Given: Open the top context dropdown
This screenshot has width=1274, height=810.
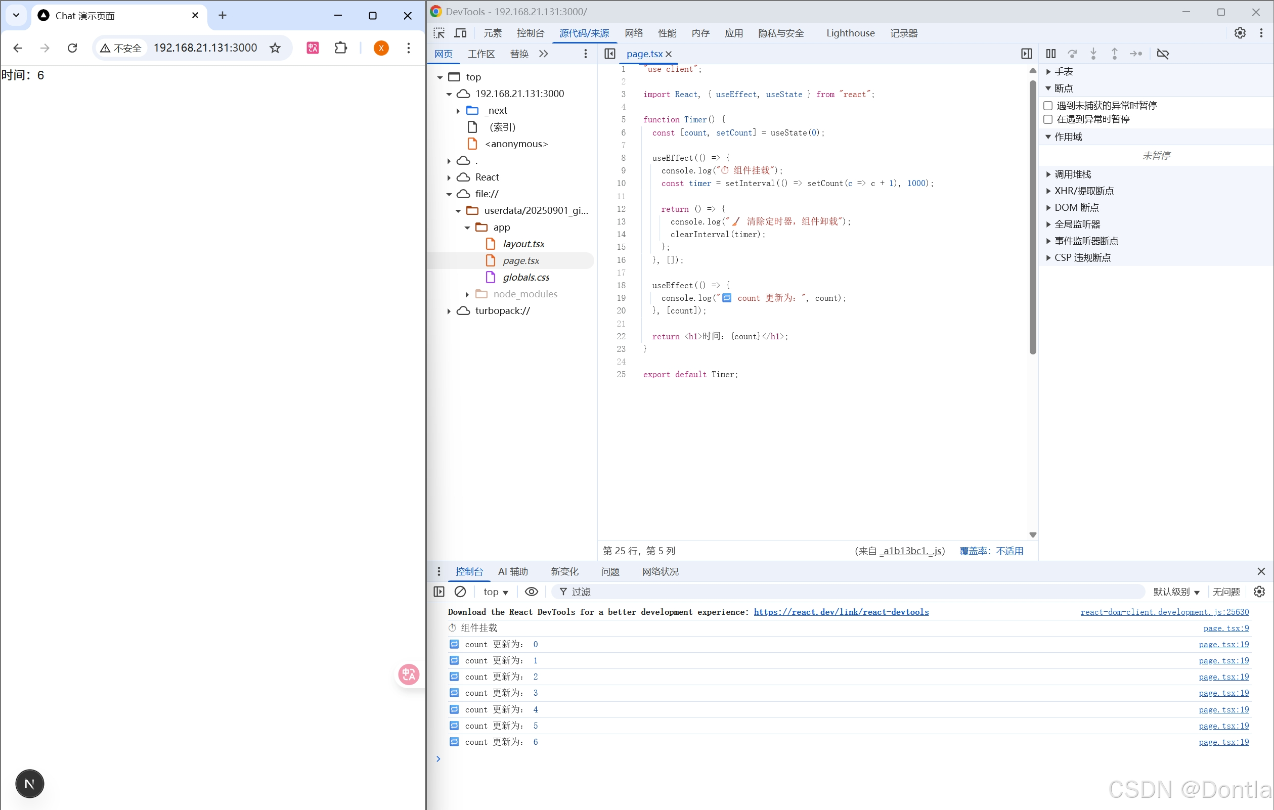Looking at the screenshot, I should tap(495, 592).
